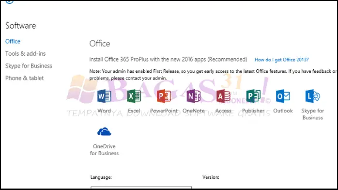Click the OneDrive for Business cloud icon
338x190 pixels.
(104, 131)
